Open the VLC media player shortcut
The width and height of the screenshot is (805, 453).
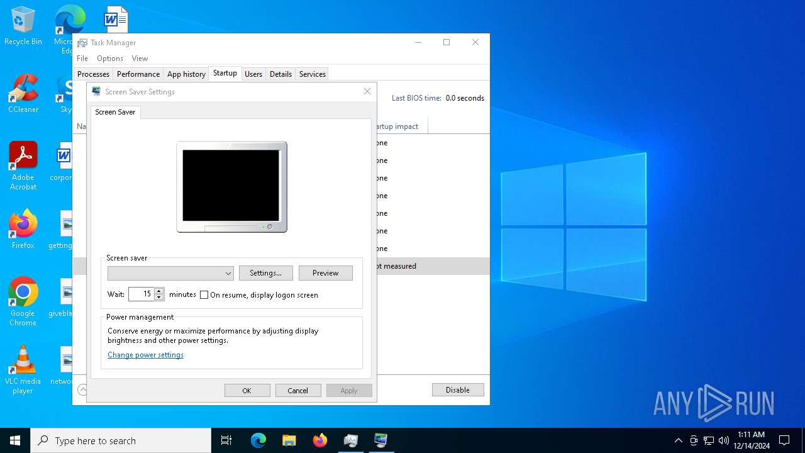coord(23,370)
